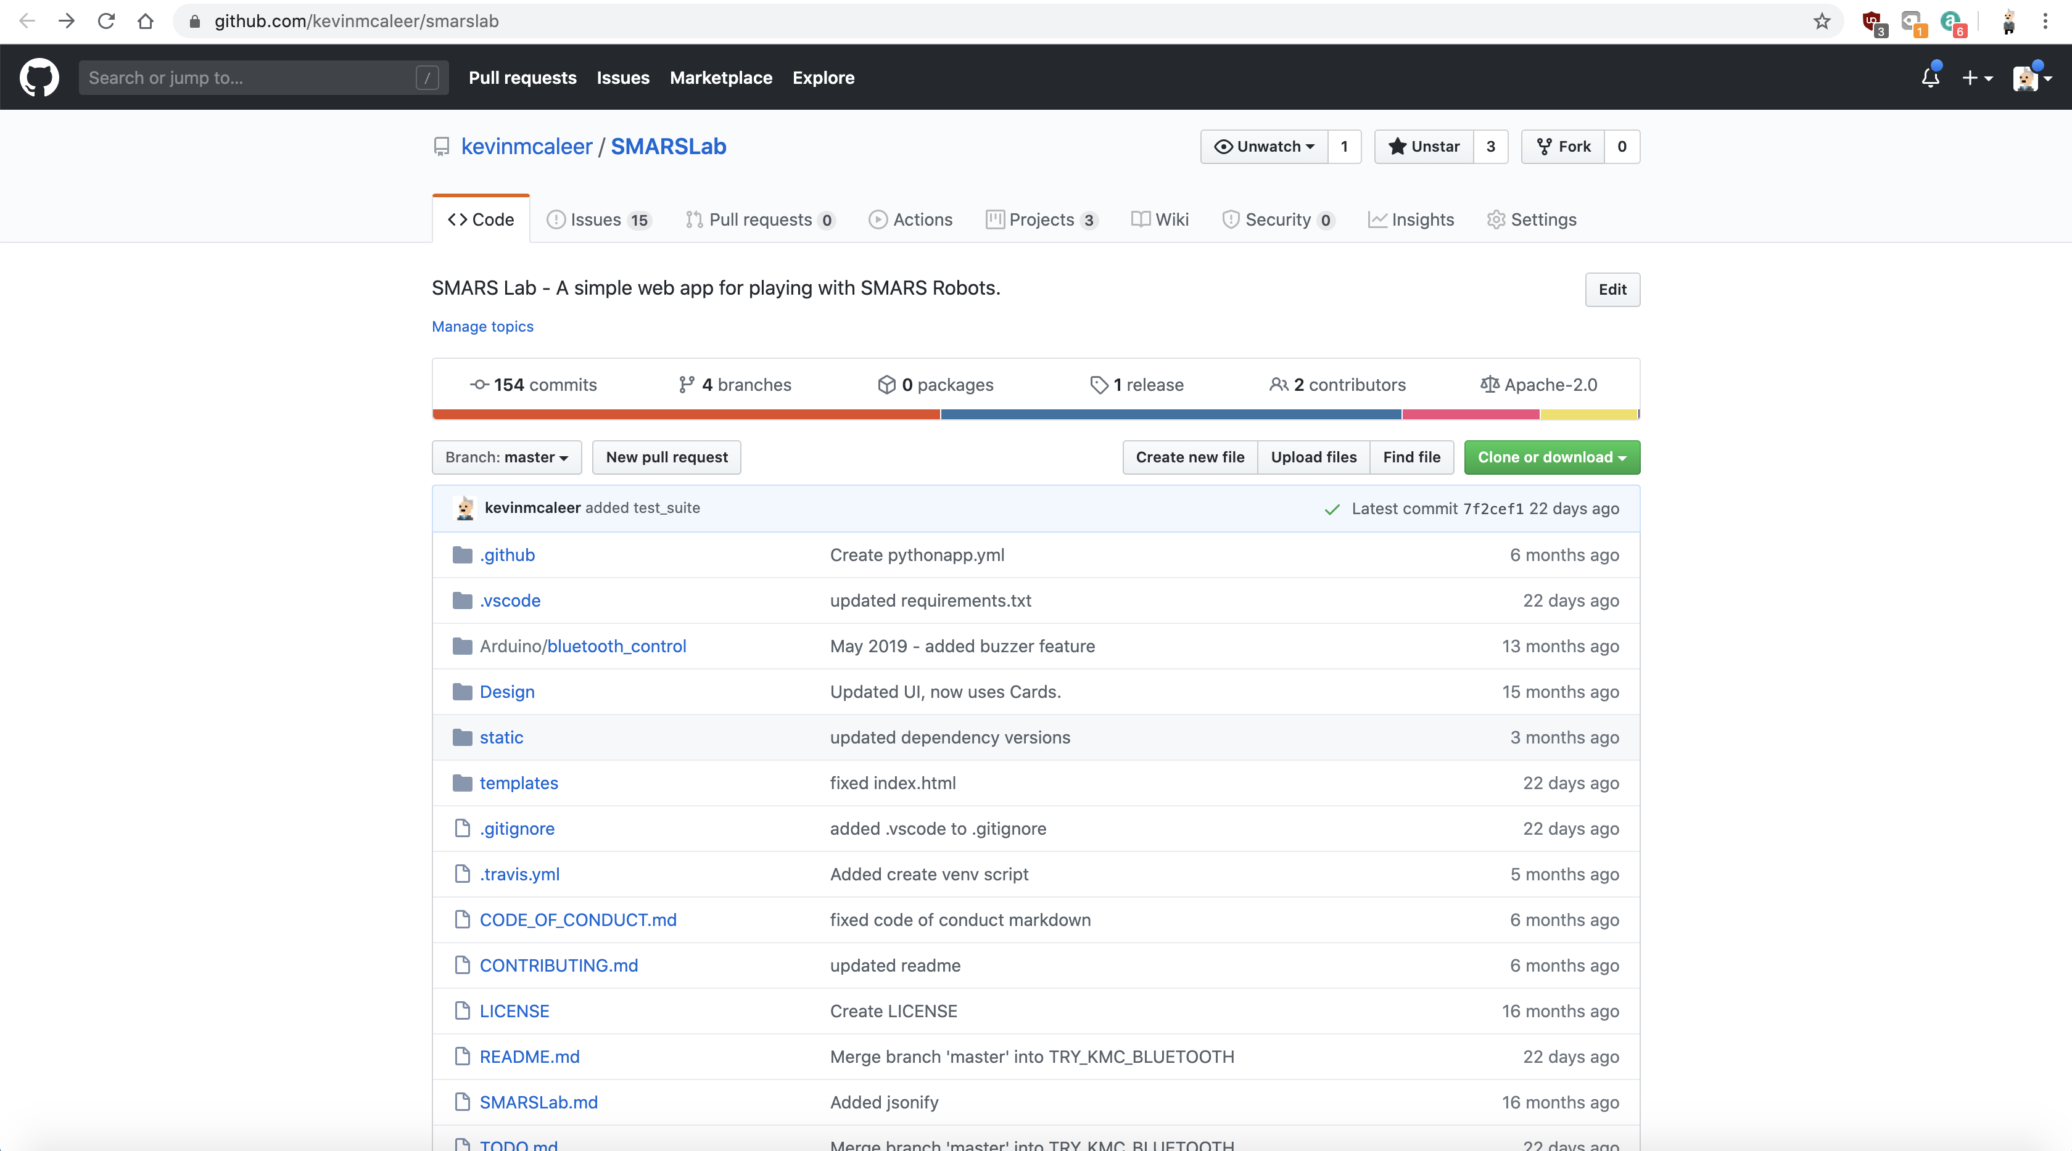Click the stargazers count 3
This screenshot has width=2072, height=1151.
pos(1490,146)
